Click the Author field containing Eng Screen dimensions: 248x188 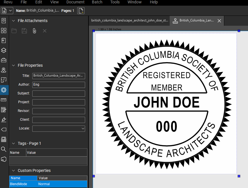coord(59,85)
